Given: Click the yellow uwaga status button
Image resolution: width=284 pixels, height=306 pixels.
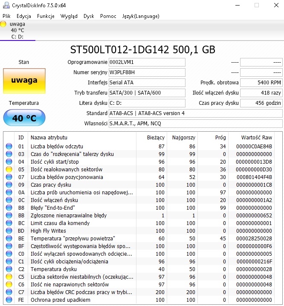Looking at the screenshot, I should tap(24, 81).
